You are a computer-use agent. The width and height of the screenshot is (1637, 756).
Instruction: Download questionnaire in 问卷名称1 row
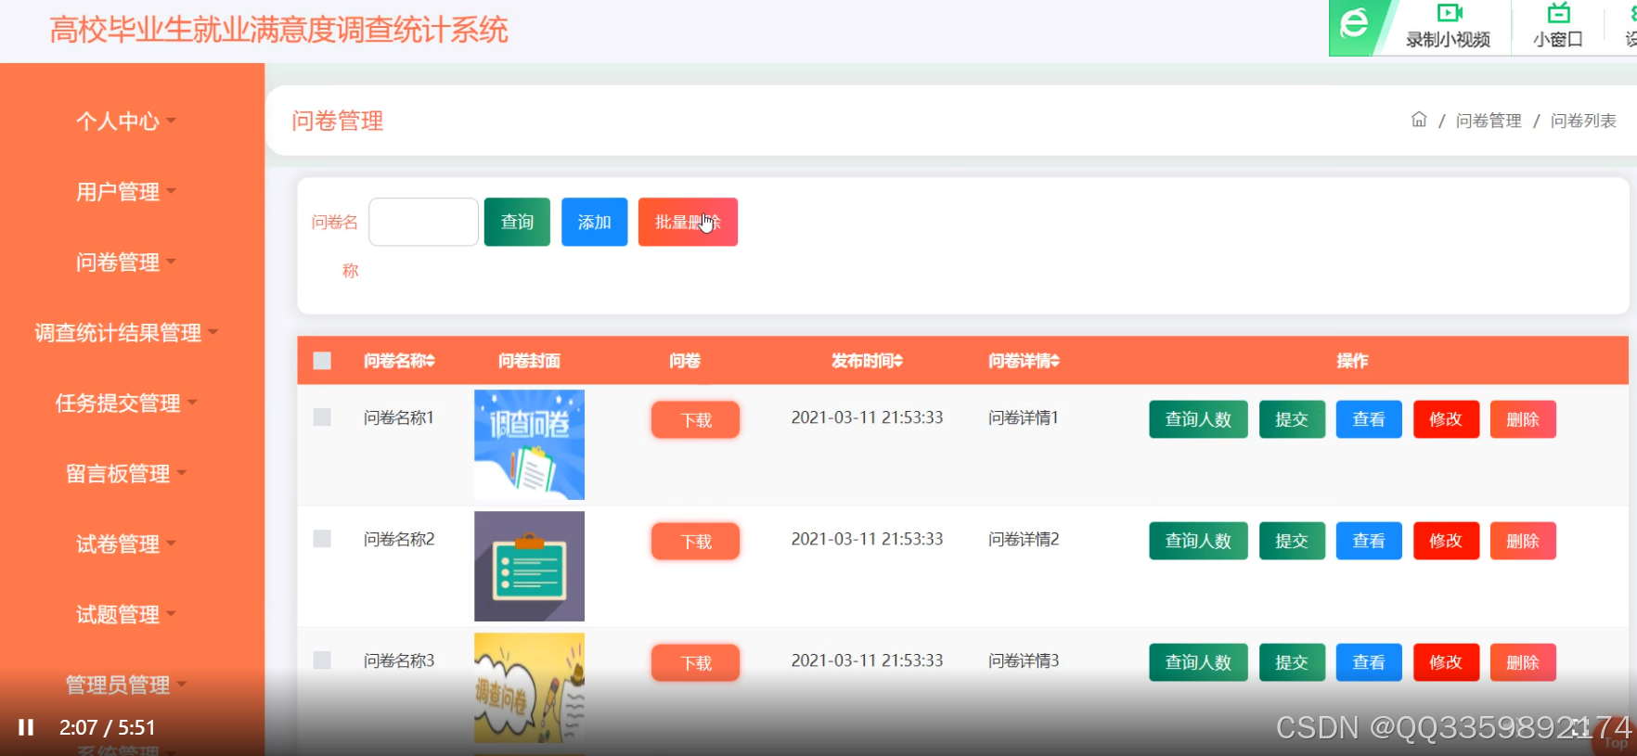pos(696,420)
